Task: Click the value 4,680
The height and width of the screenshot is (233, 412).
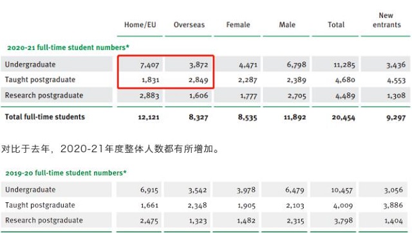Action: coord(345,80)
